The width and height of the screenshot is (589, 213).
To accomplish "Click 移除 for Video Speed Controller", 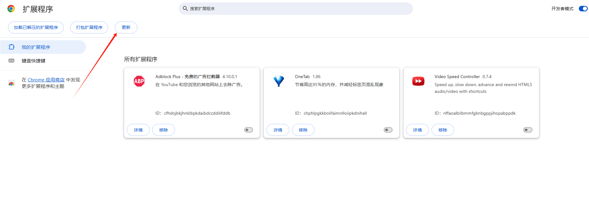I will (443, 130).
